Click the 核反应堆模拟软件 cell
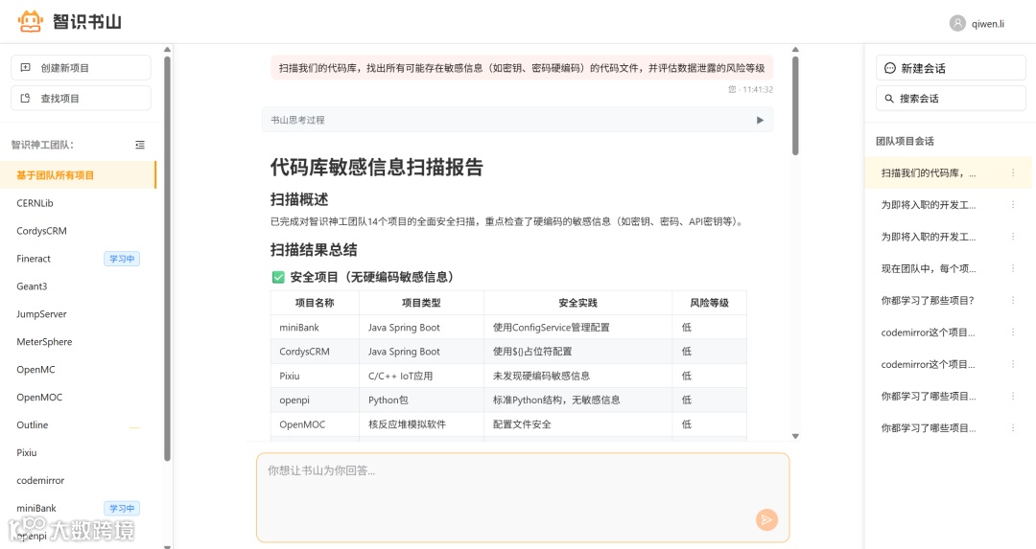Viewport: 1036px width, 549px height. (x=421, y=424)
